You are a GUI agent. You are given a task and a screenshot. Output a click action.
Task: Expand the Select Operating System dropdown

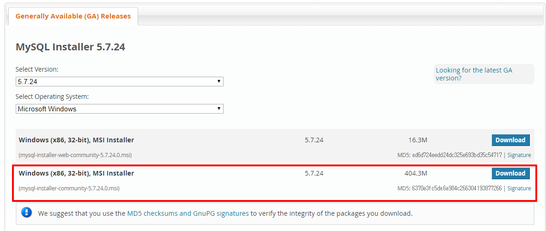120,109
